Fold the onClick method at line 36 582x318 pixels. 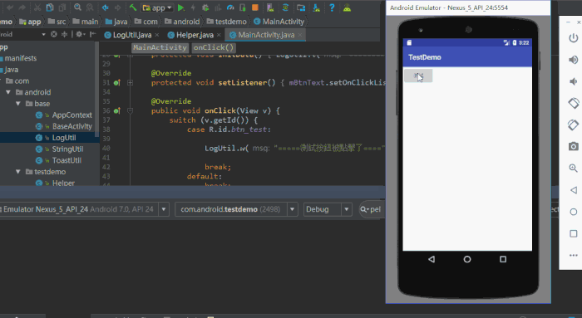[131, 110]
